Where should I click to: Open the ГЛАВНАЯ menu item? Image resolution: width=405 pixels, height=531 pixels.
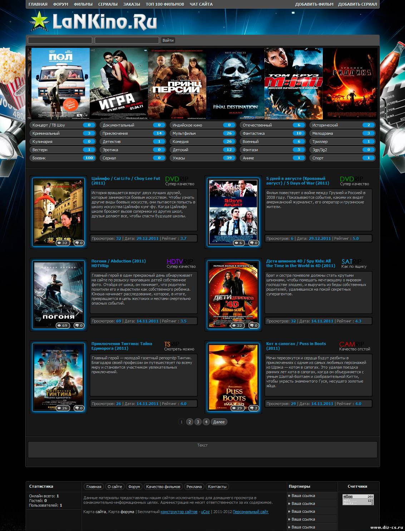pos(38,4)
